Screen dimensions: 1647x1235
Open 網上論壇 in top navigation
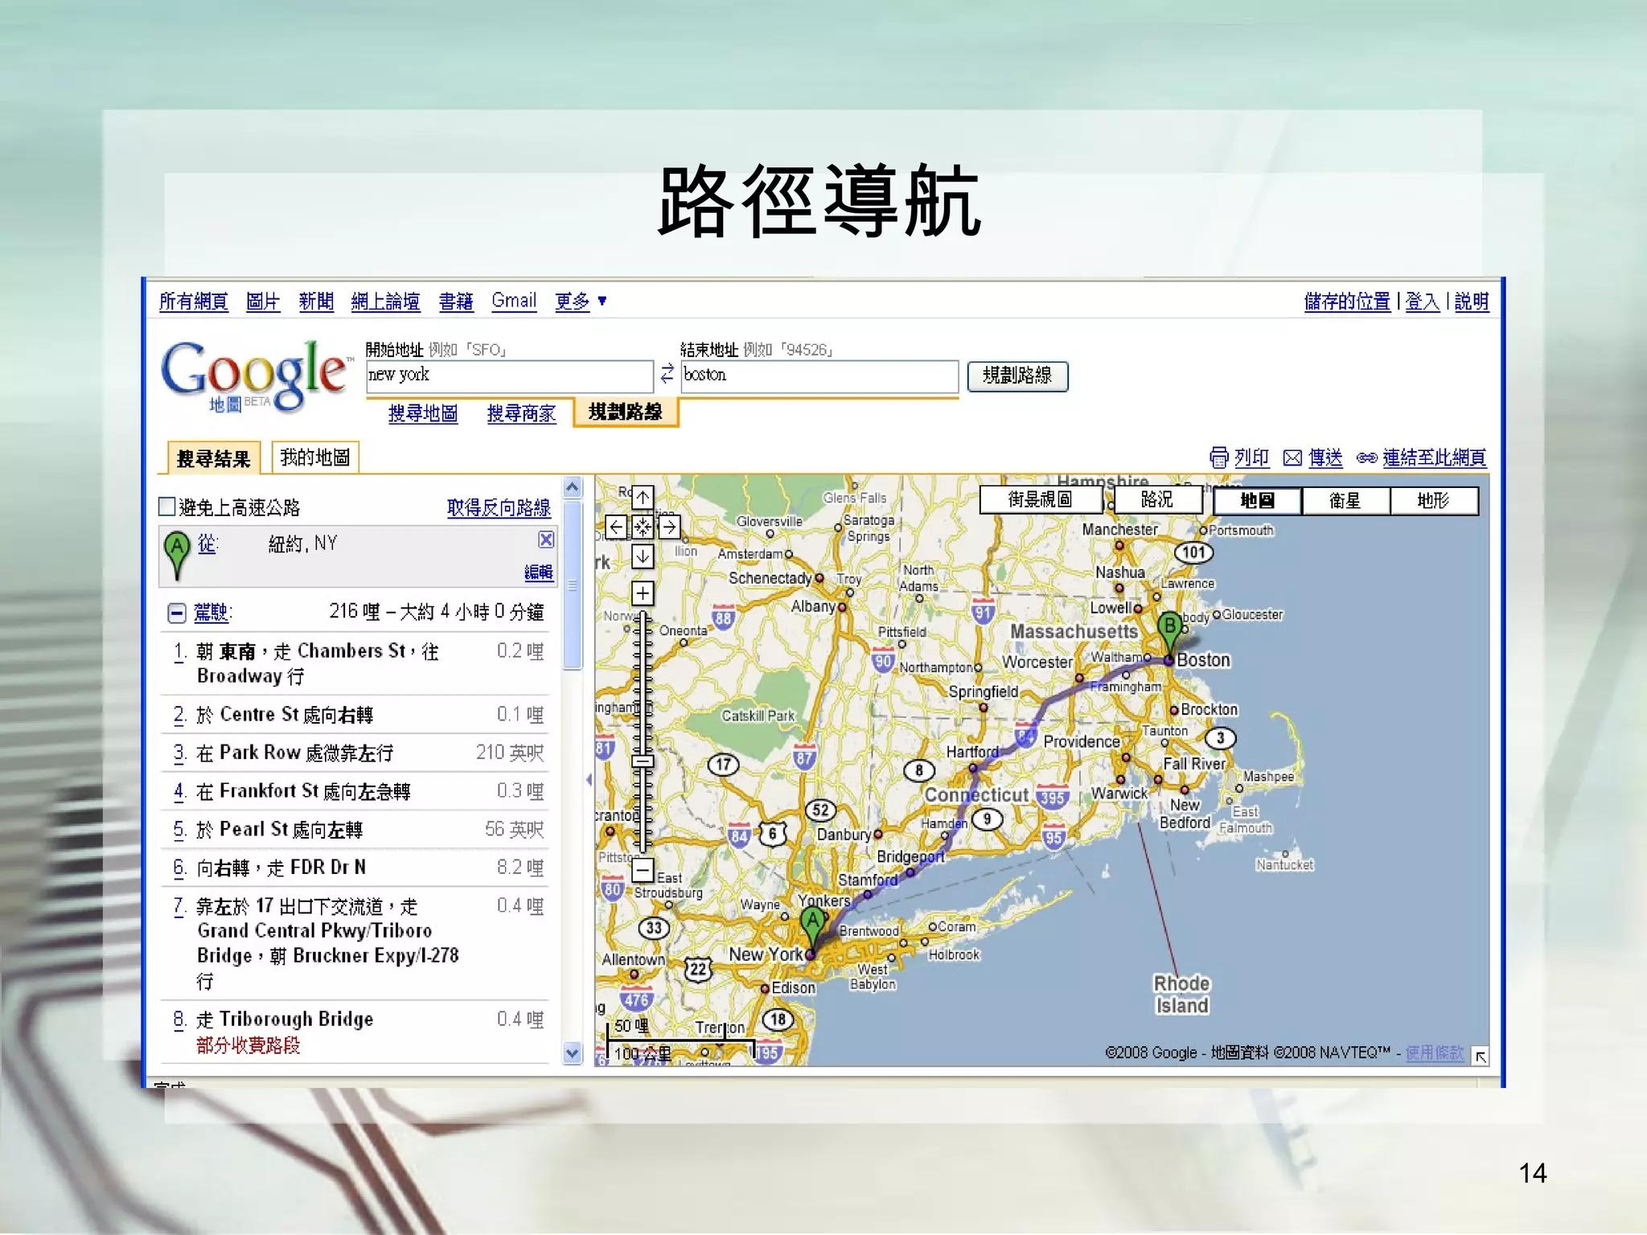(386, 302)
